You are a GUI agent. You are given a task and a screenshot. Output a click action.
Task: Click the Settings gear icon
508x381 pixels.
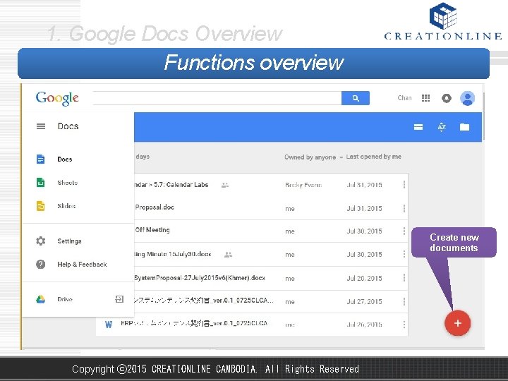point(40,241)
